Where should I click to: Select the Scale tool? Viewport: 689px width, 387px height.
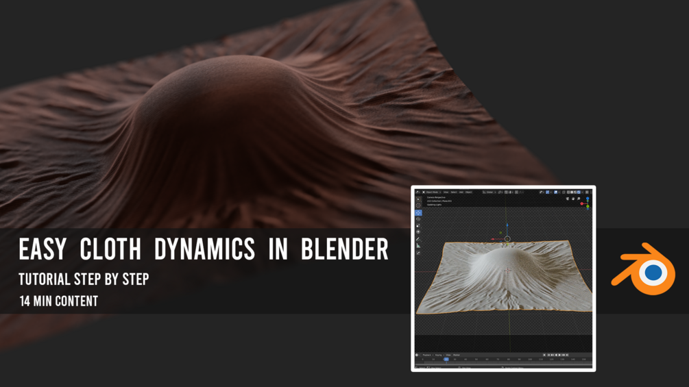[418, 225]
